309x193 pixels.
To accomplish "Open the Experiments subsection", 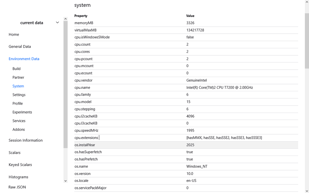I will click(x=22, y=112).
